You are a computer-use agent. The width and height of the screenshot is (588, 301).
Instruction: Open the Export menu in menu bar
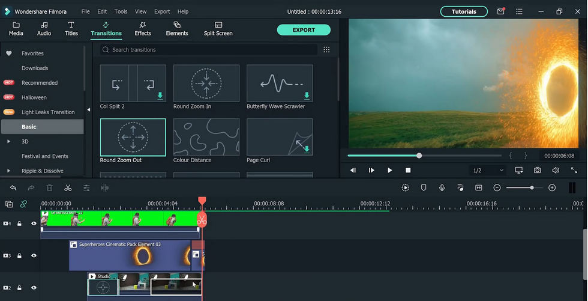[162, 11]
